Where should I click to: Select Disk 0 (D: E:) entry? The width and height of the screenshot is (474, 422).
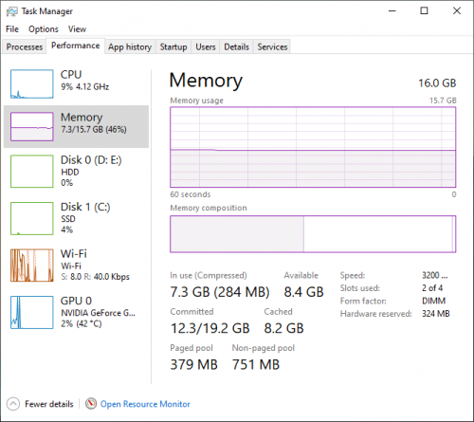(x=76, y=171)
